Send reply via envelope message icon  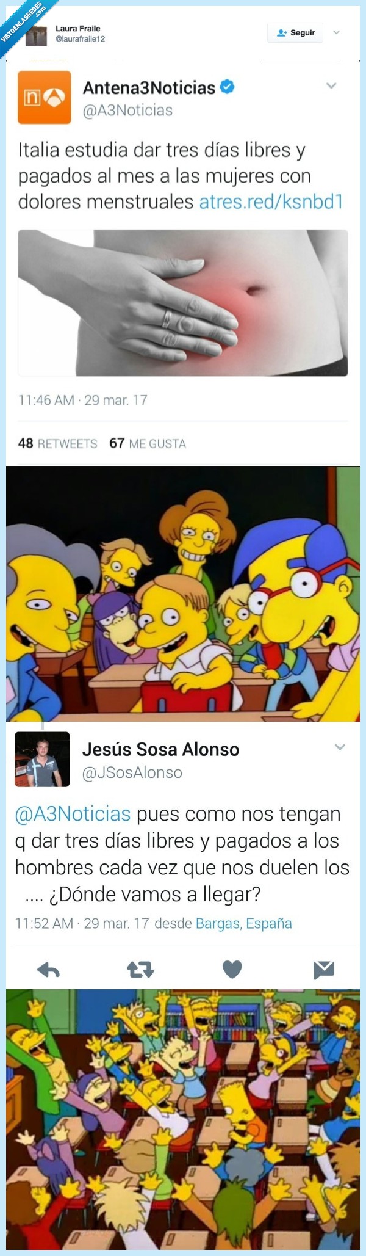click(324, 970)
